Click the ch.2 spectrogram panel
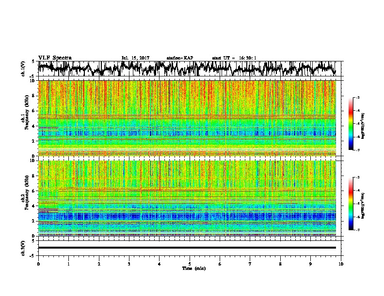Image resolution: width=384 pixels, height=296 pixels. click(187, 198)
